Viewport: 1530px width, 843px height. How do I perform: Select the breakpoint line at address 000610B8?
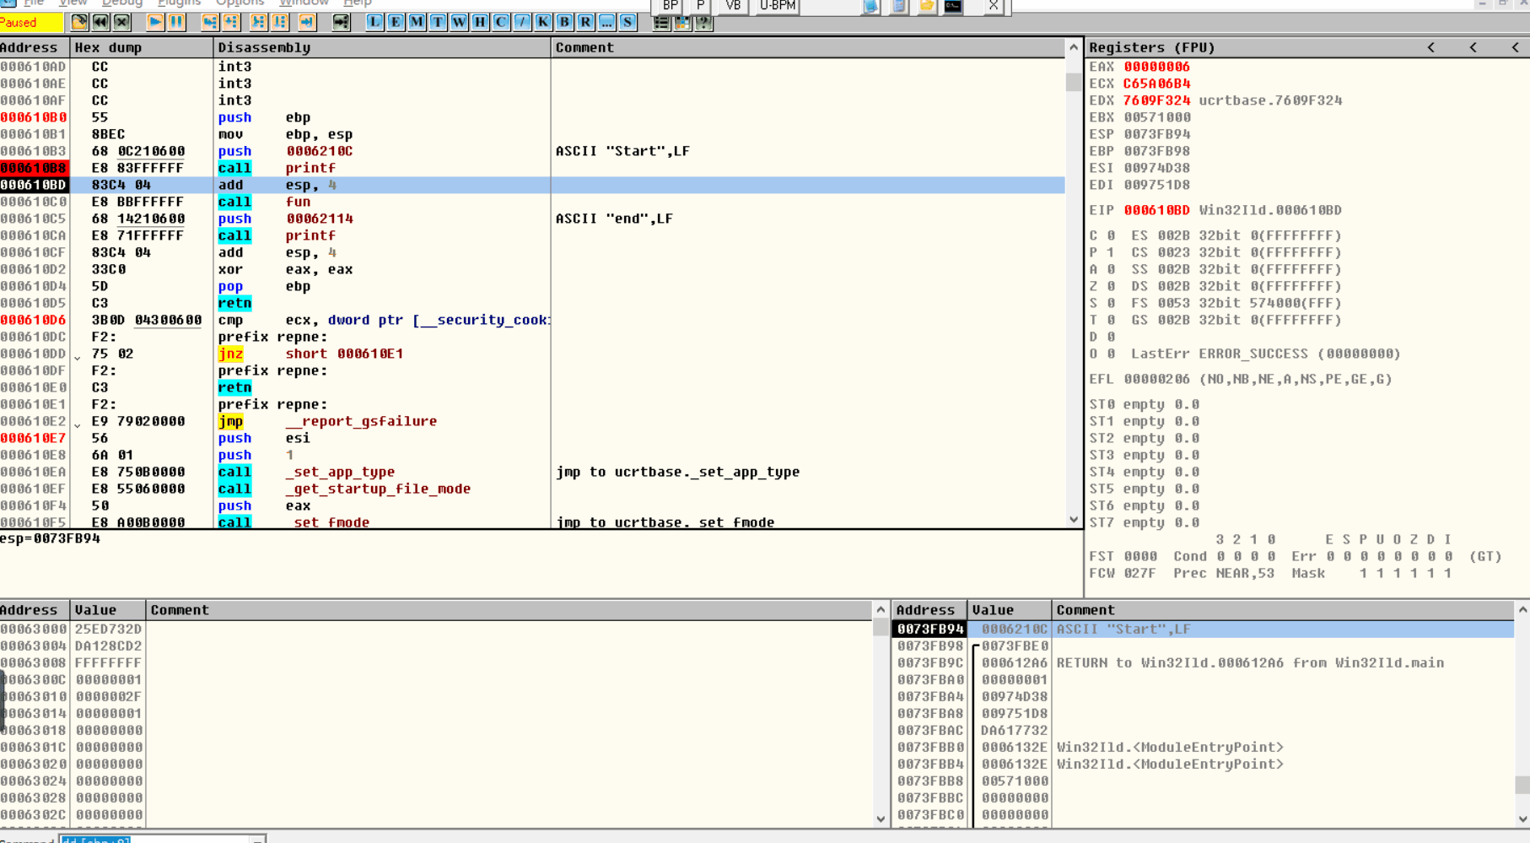tap(532, 168)
